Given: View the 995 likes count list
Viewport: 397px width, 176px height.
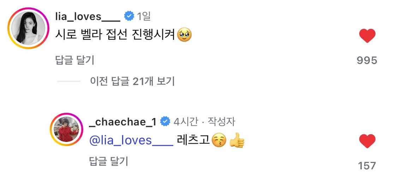Looking at the screenshot, I should click(367, 60).
